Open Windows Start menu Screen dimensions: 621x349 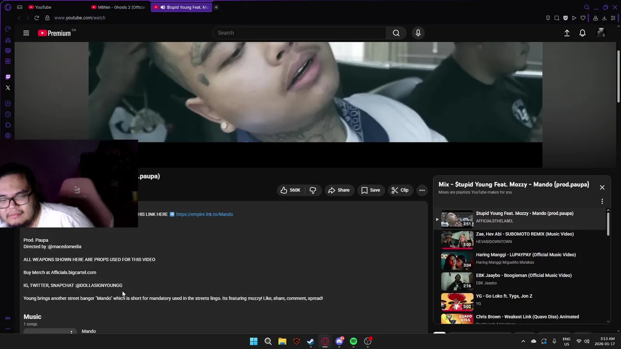pyautogui.click(x=254, y=341)
